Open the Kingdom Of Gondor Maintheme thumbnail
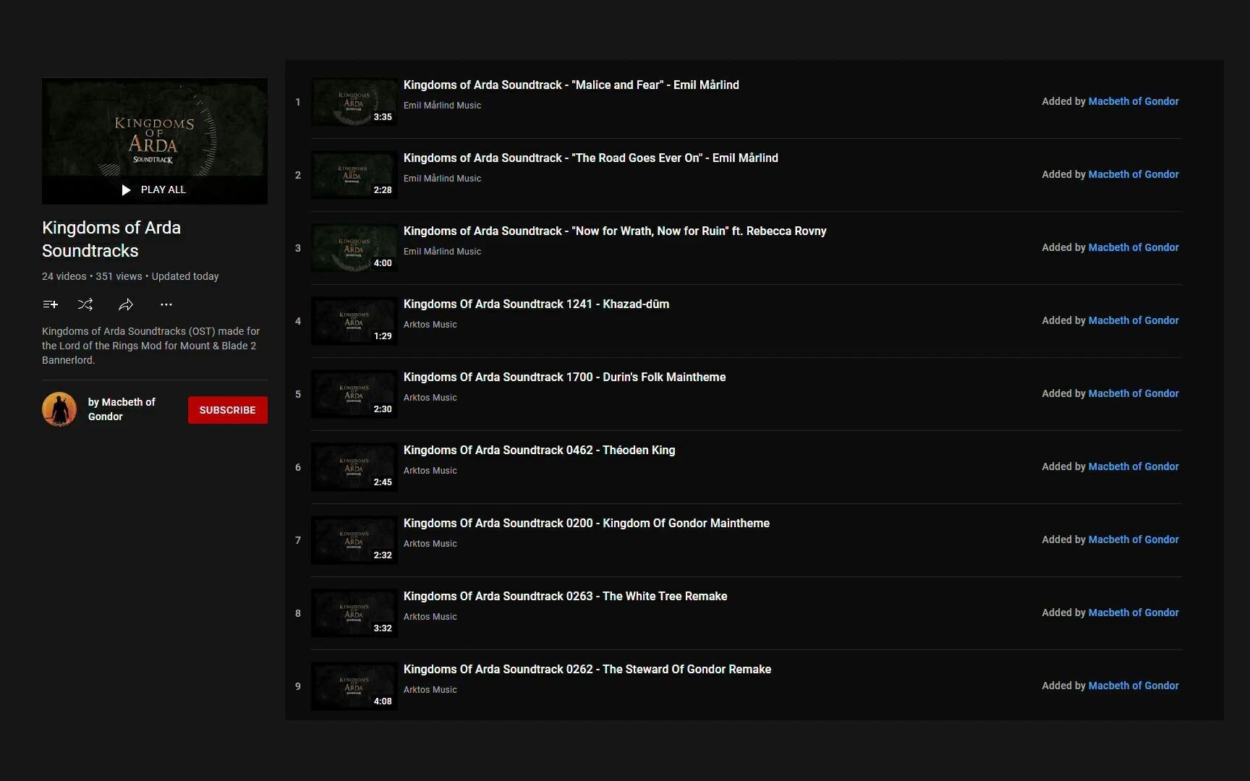This screenshot has height=781, width=1250. [354, 540]
